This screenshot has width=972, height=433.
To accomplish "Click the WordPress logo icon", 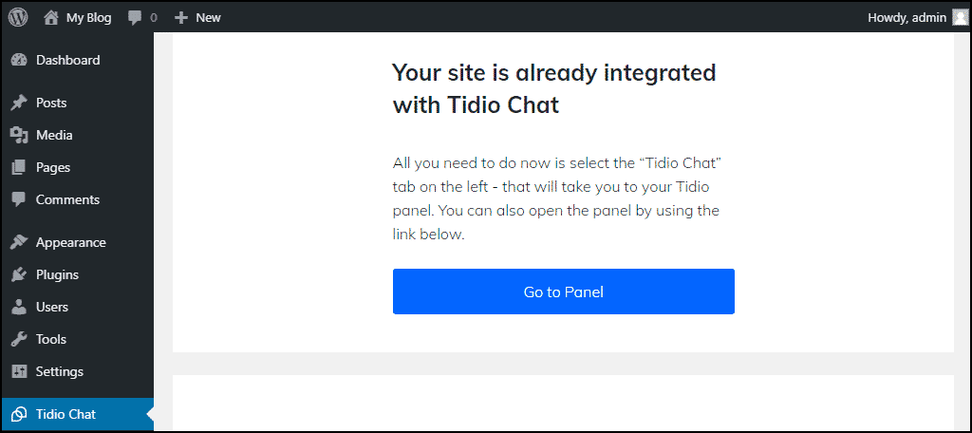I will (18, 17).
